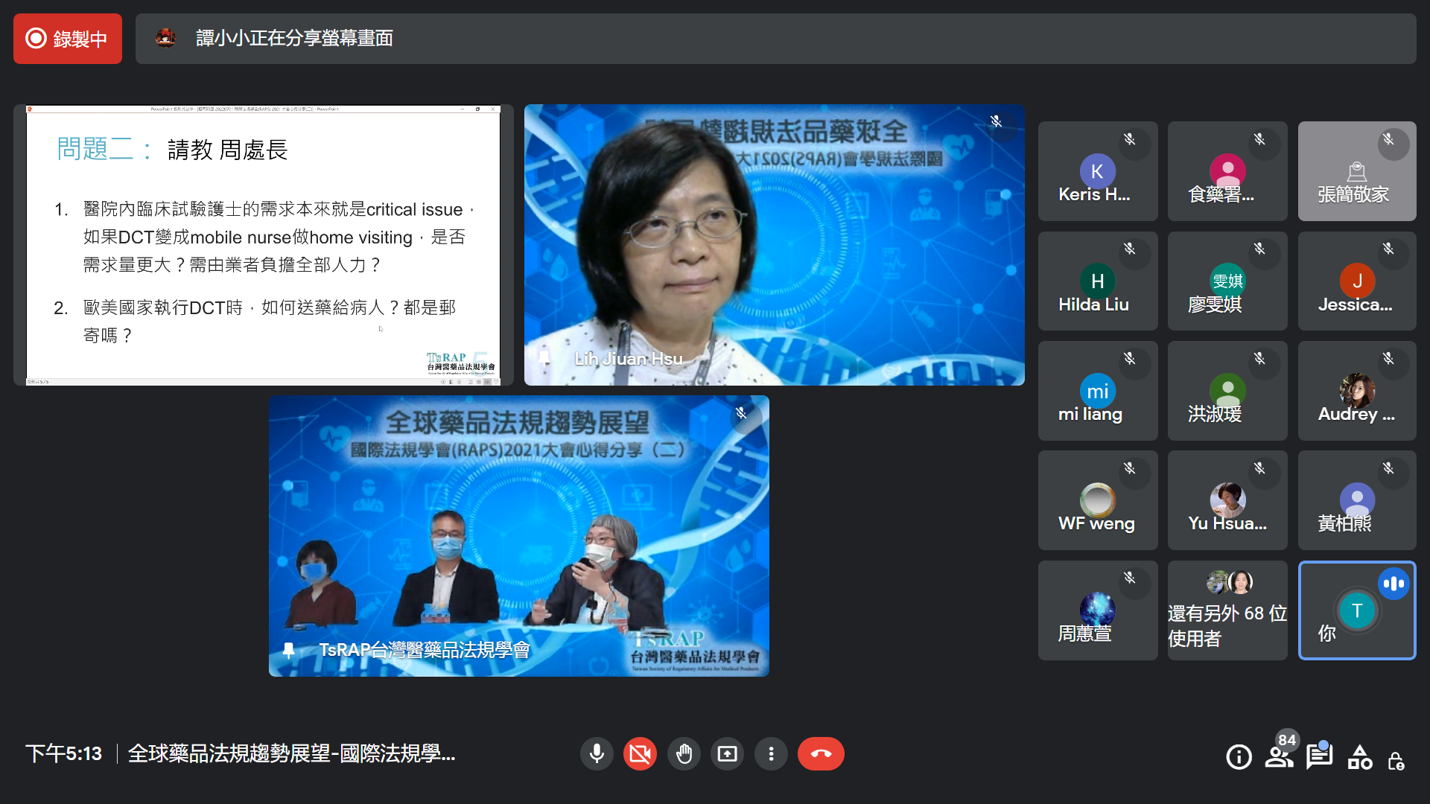Expand the truncated meeting title 全球藥品法規趨勢展望
The height and width of the screenshot is (804, 1430).
[291, 754]
